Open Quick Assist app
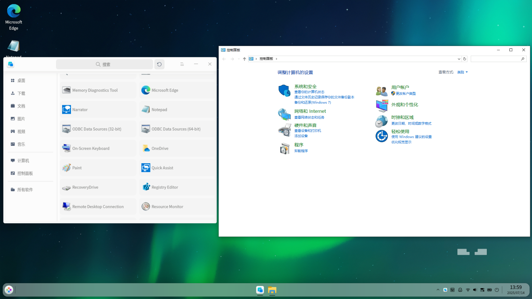 [x=162, y=168]
